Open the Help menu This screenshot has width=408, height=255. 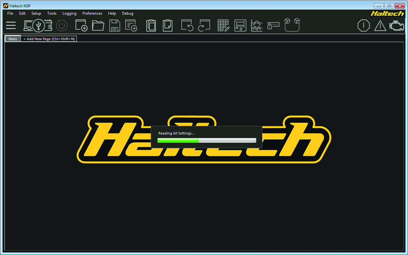pyautogui.click(x=112, y=13)
